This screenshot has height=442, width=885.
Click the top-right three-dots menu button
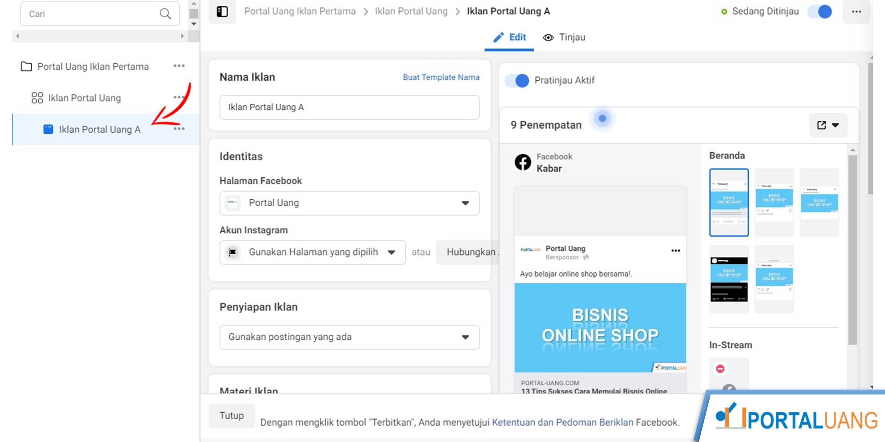click(856, 12)
